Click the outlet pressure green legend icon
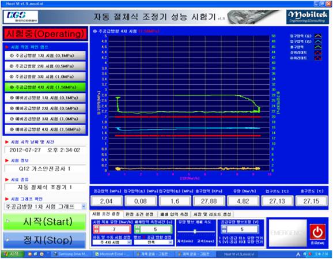Screen dimensions: 333x259 click(x=318, y=47)
